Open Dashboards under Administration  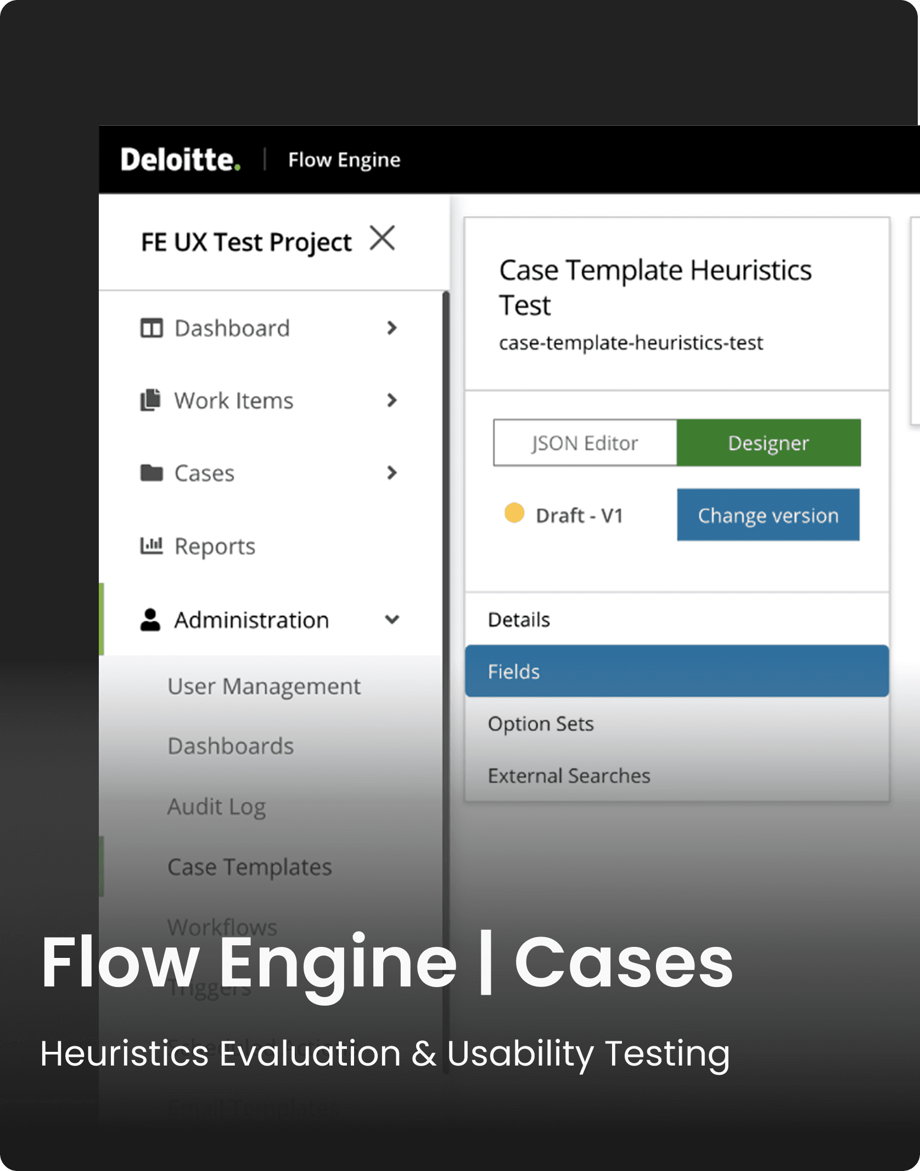pyautogui.click(x=231, y=746)
